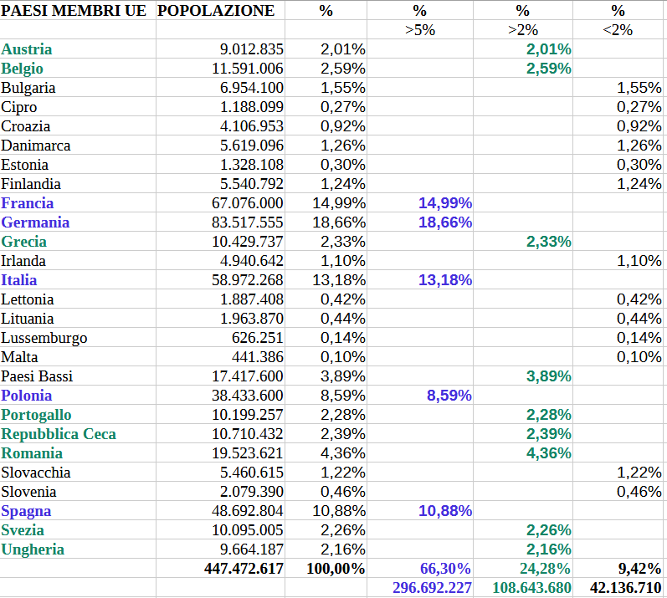
Task: Select the 66,30% subtotal cell
Action: click(x=445, y=569)
